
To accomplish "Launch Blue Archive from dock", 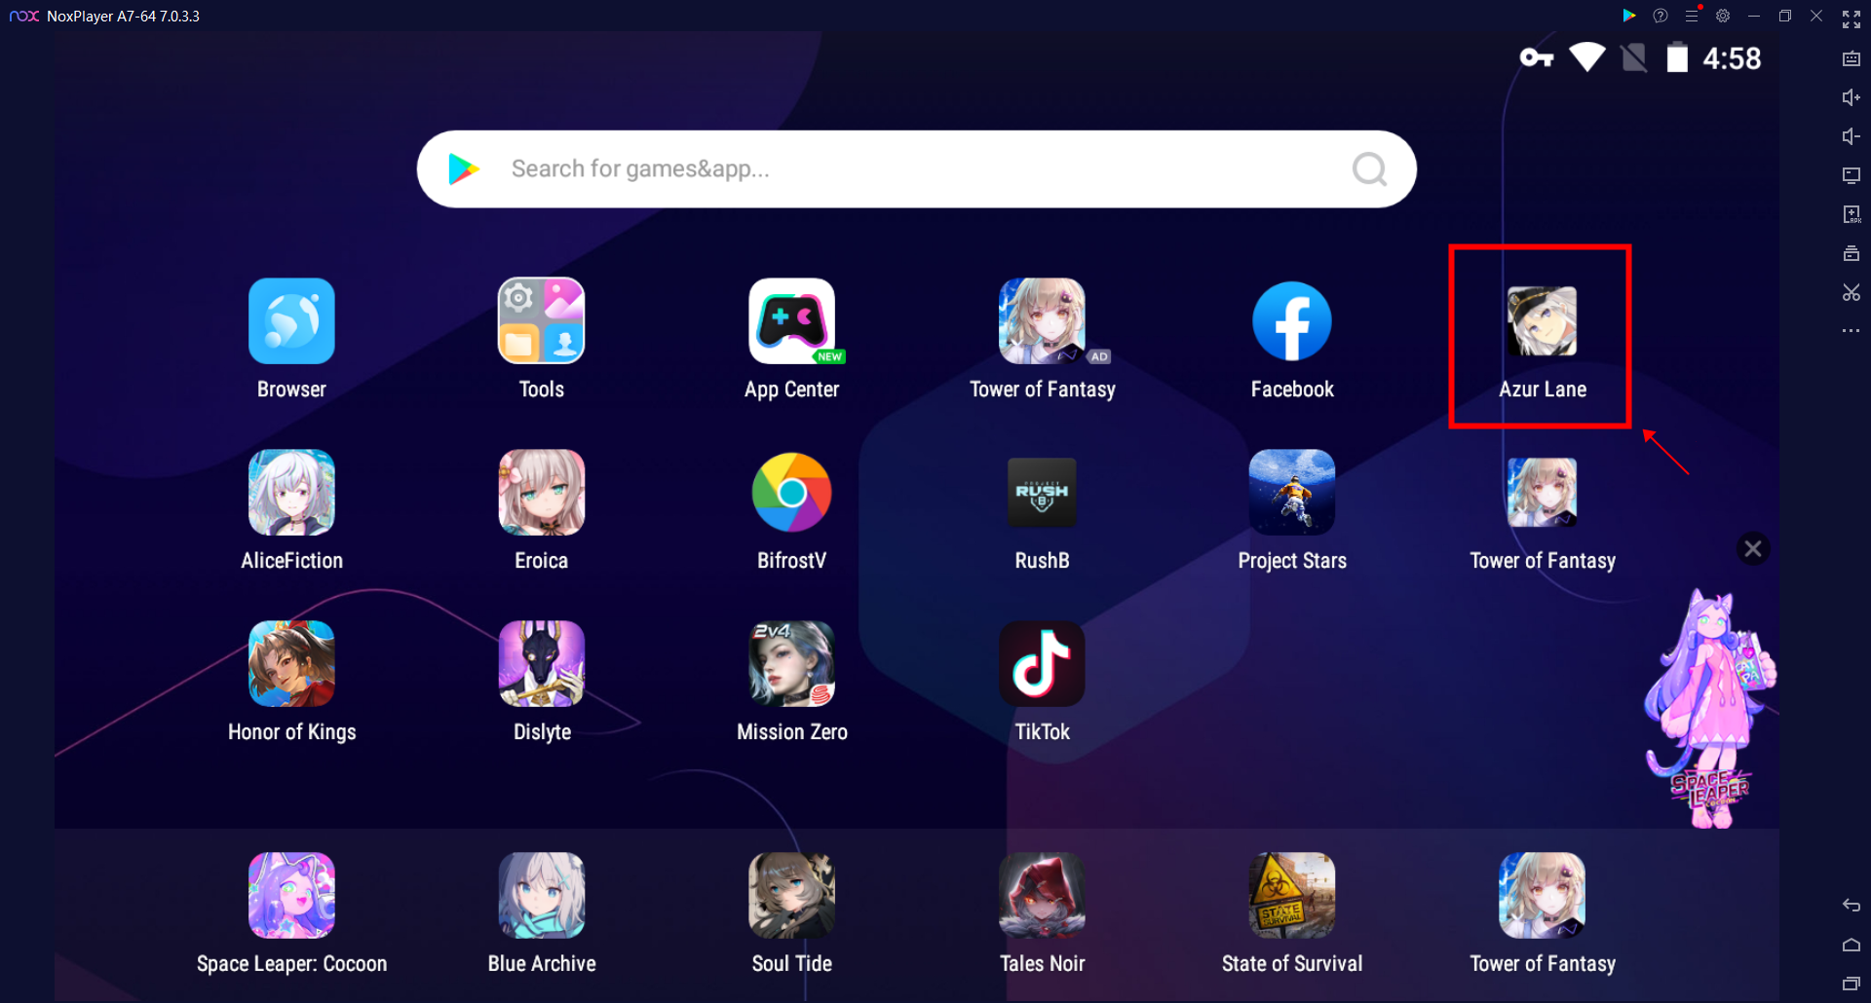I will pyautogui.click(x=542, y=896).
